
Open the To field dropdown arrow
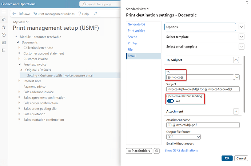(x=237, y=77)
